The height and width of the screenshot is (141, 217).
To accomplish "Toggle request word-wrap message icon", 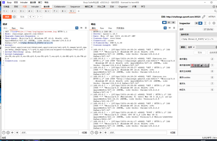I will (x=77, y=28).
